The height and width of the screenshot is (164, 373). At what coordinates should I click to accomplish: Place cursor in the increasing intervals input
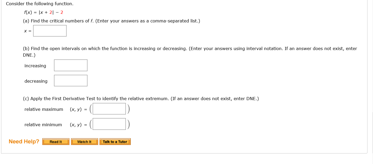pyautogui.click(x=70, y=65)
